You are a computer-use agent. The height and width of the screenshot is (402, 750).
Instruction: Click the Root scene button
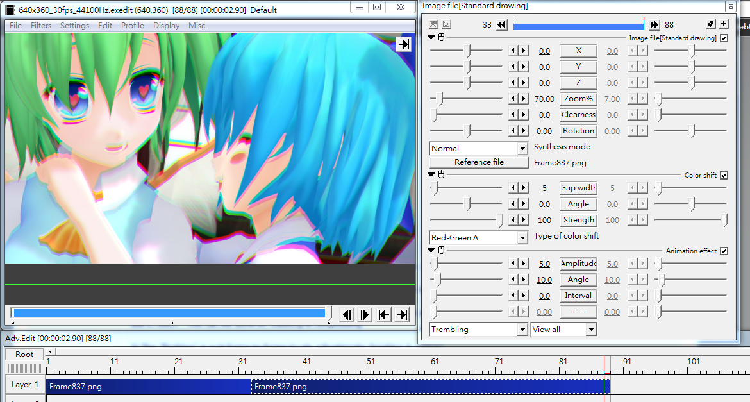click(24, 354)
